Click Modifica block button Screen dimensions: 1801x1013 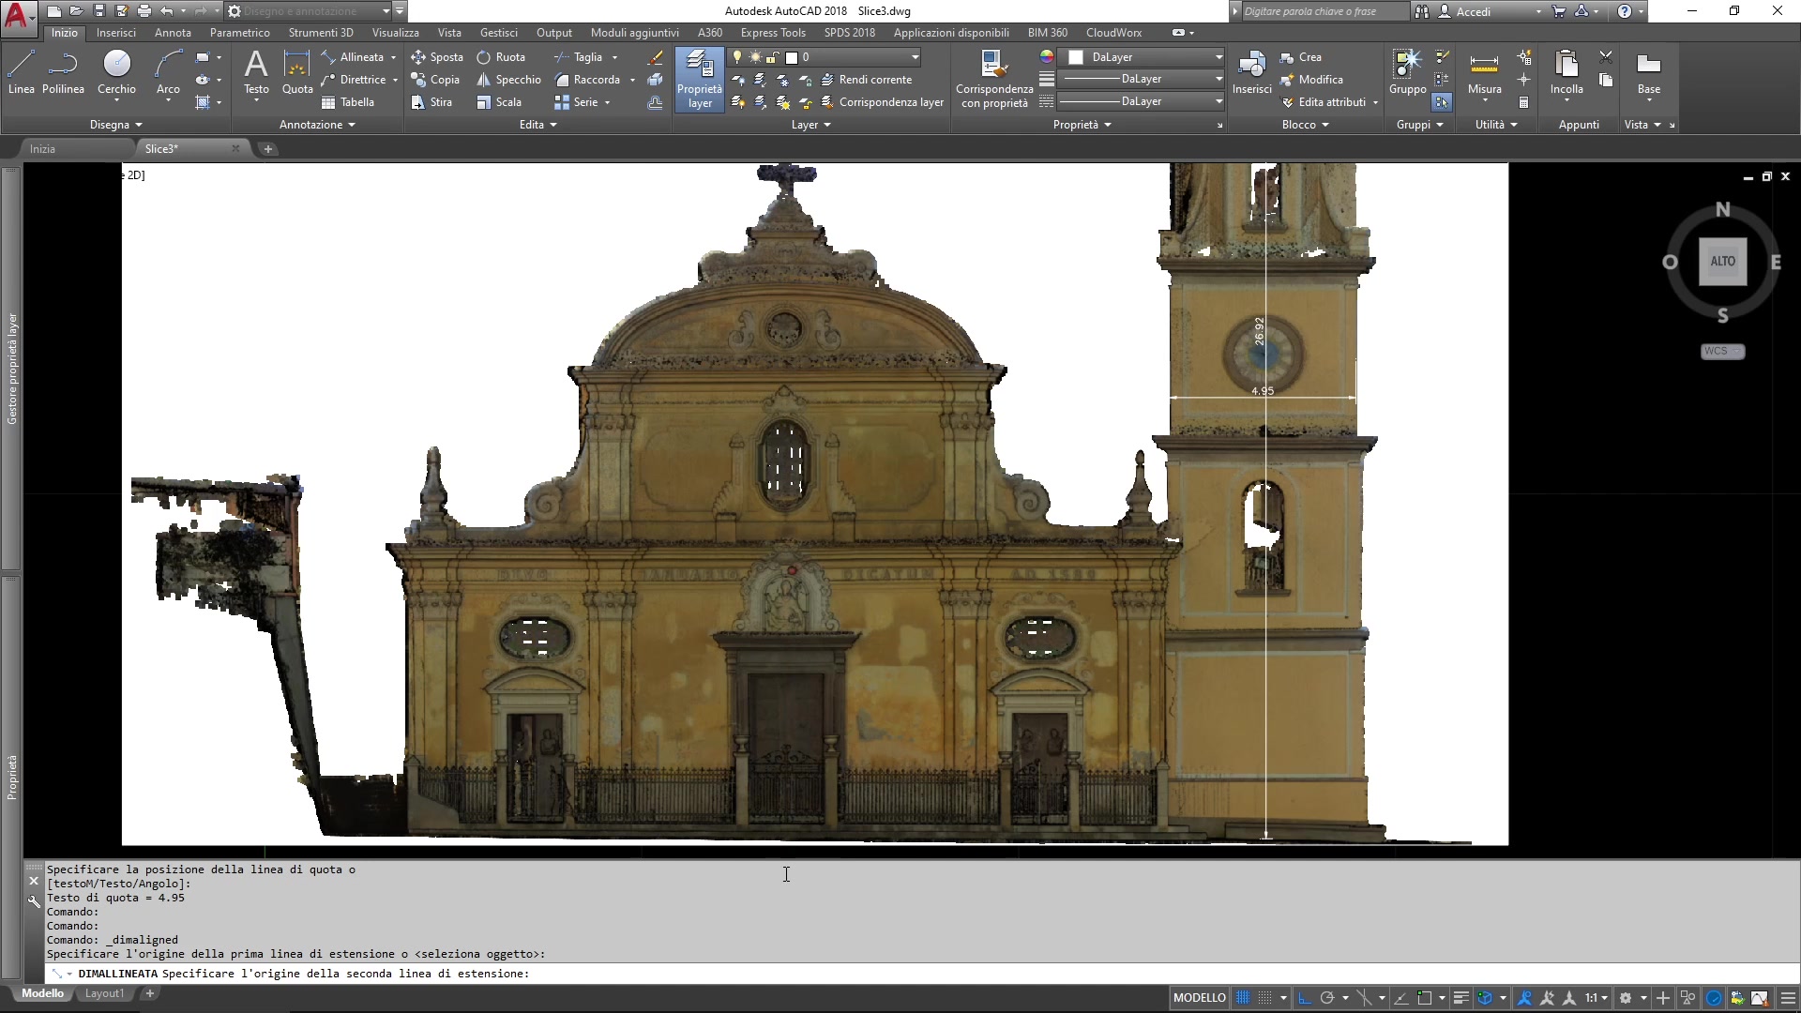pos(1311,80)
